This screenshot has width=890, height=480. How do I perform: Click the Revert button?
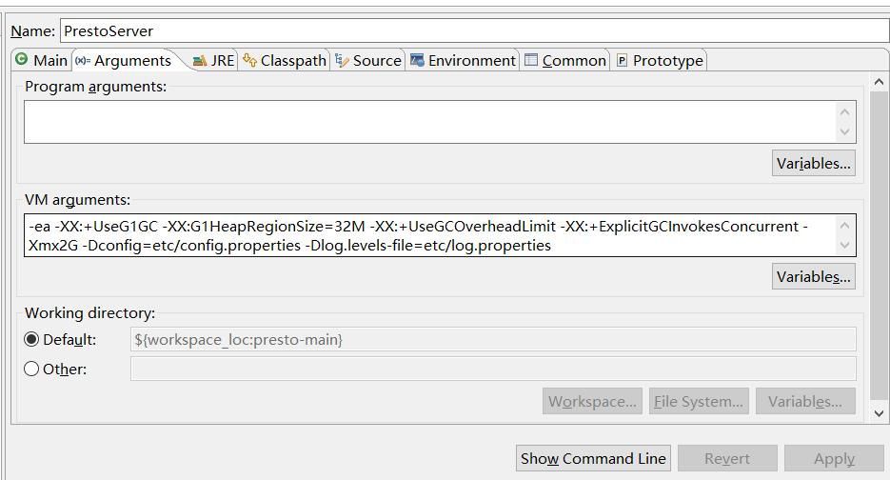(727, 458)
